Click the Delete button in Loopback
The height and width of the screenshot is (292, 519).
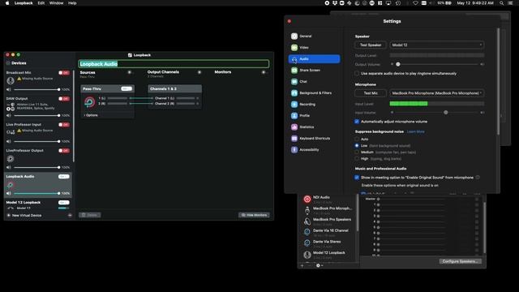90,215
